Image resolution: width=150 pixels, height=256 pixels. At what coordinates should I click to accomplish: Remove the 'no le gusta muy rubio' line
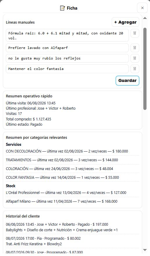135,58
